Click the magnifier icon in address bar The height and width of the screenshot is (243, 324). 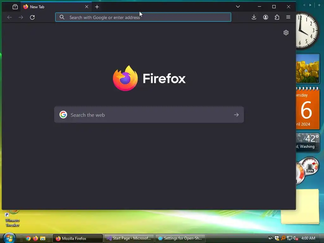(62, 17)
